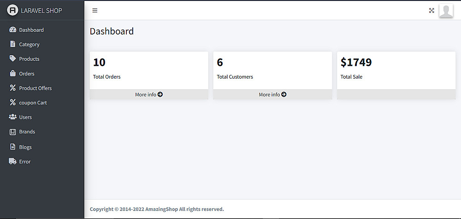Open the Blogs menu item
The height and width of the screenshot is (219, 461).
pos(25,147)
